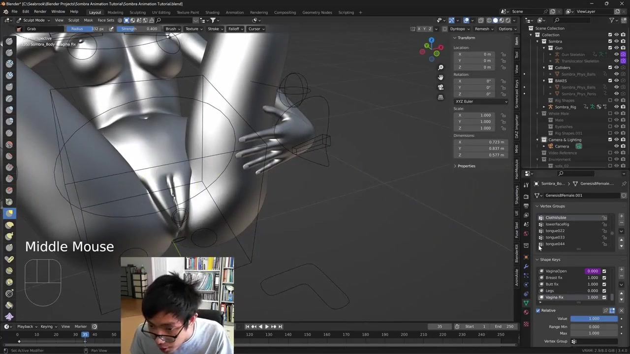Image resolution: width=630 pixels, height=354 pixels.
Task: Click the zoom magnifier viewport icon
Action: 441,67
